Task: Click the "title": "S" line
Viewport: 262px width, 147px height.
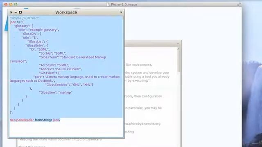Action: 30,38
